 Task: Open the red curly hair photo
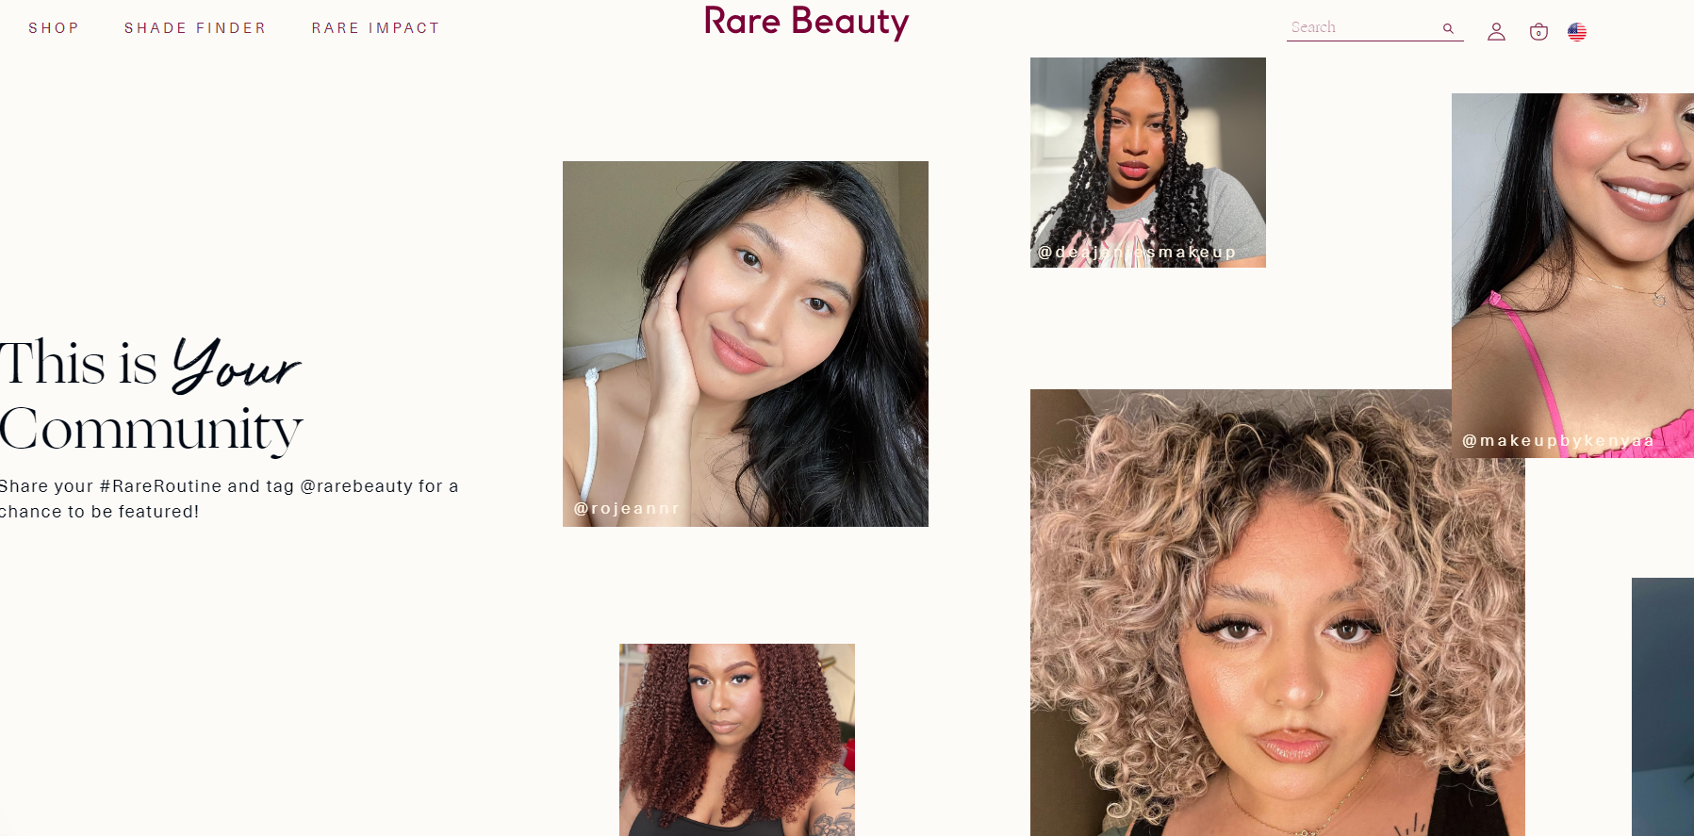[x=737, y=740]
